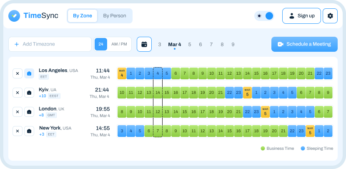Click Schedule a Meeting button
346x169 pixels.
(304, 44)
